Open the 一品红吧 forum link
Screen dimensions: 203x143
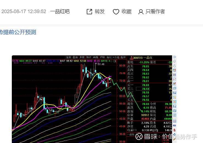pyautogui.click(x=60, y=12)
